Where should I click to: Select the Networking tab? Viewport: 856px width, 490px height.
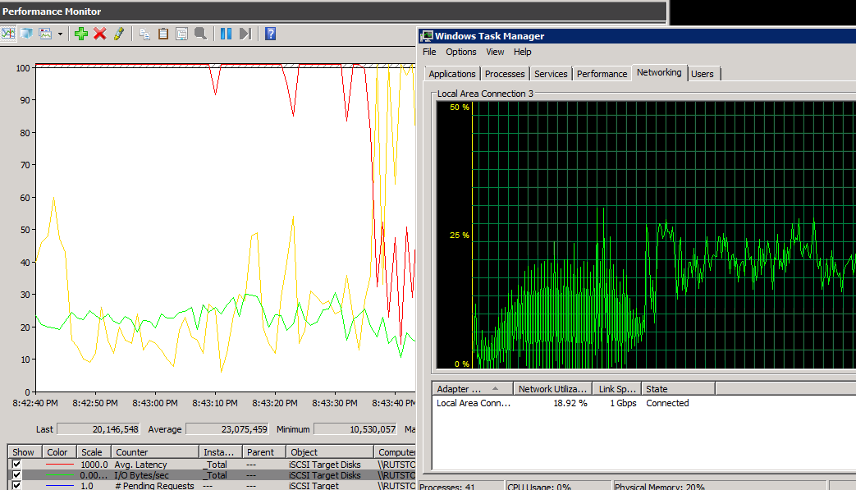(x=659, y=72)
